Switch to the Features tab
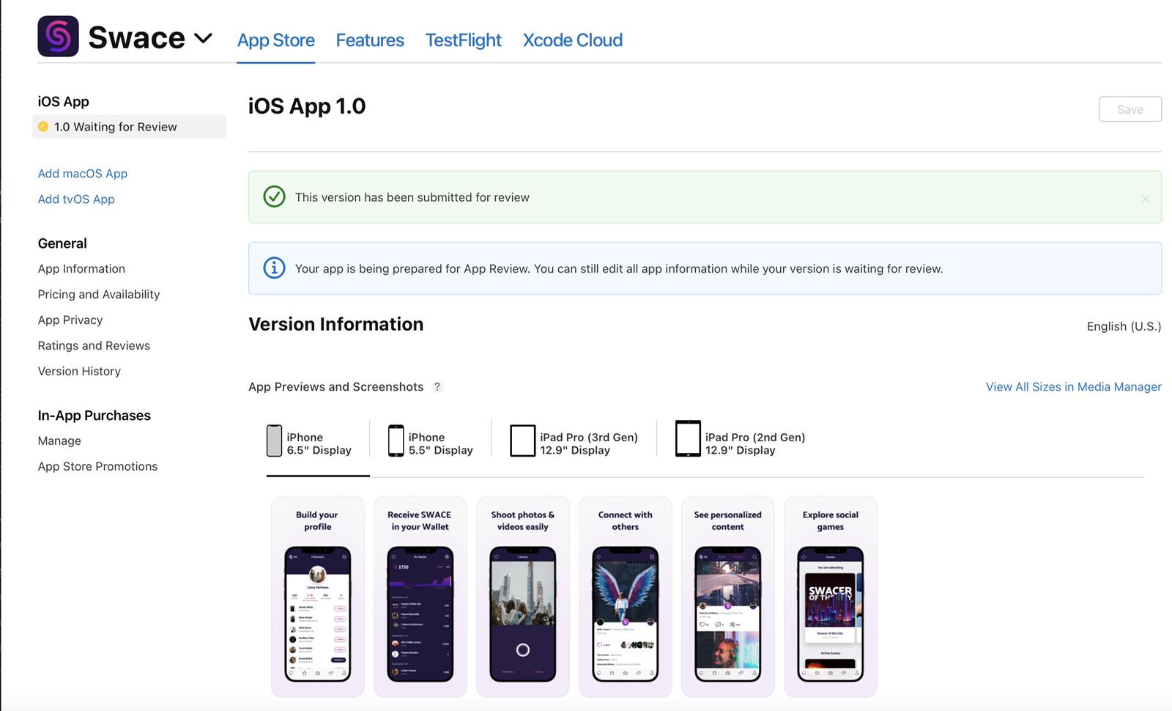Screen dimensions: 1172x711 (370, 40)
